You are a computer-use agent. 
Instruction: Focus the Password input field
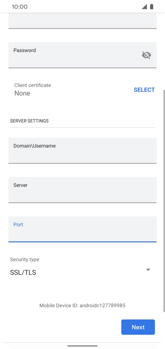[x=82, y=55]
